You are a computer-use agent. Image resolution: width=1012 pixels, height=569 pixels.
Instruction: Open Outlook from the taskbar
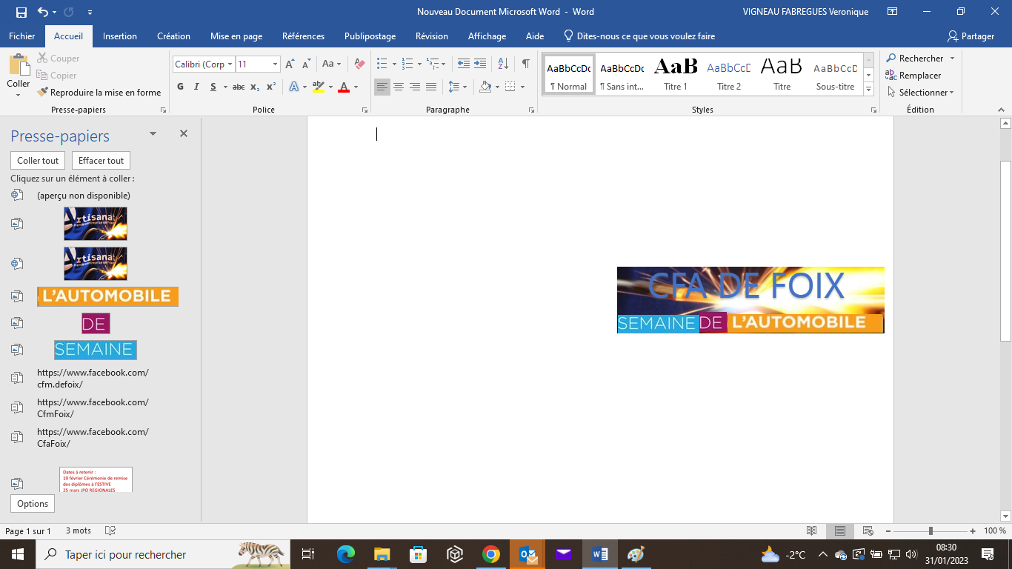click(x=527, y=554)
